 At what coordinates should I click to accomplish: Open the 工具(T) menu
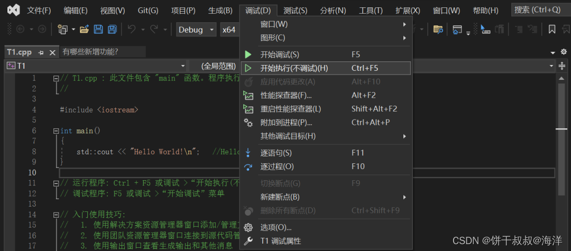[371, 10]
